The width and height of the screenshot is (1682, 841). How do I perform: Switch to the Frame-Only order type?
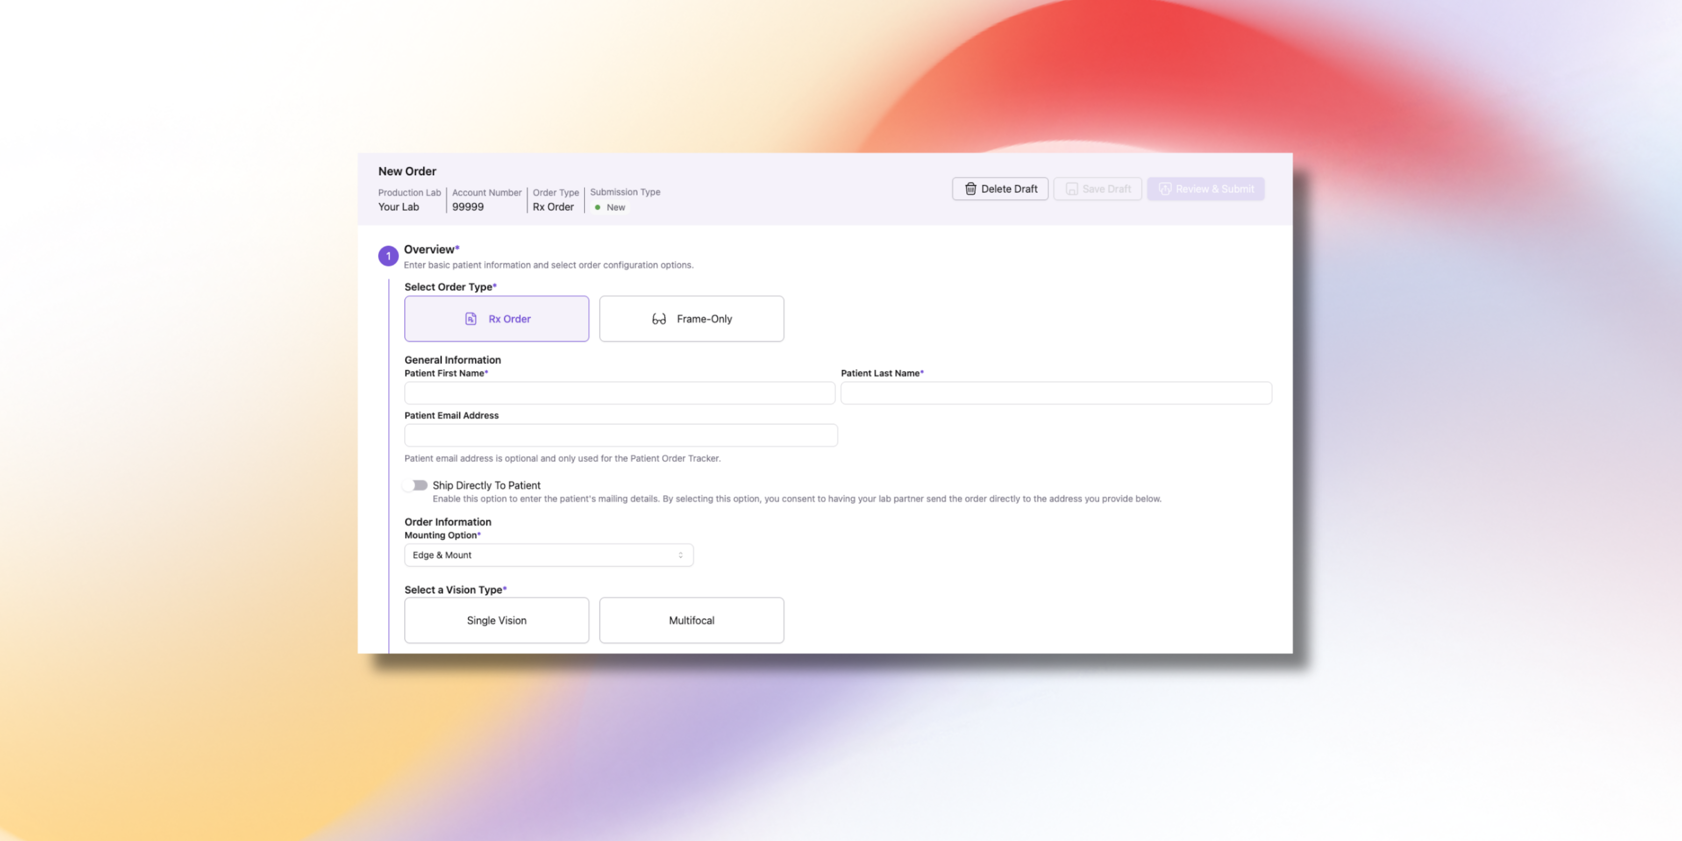(691, 319)
